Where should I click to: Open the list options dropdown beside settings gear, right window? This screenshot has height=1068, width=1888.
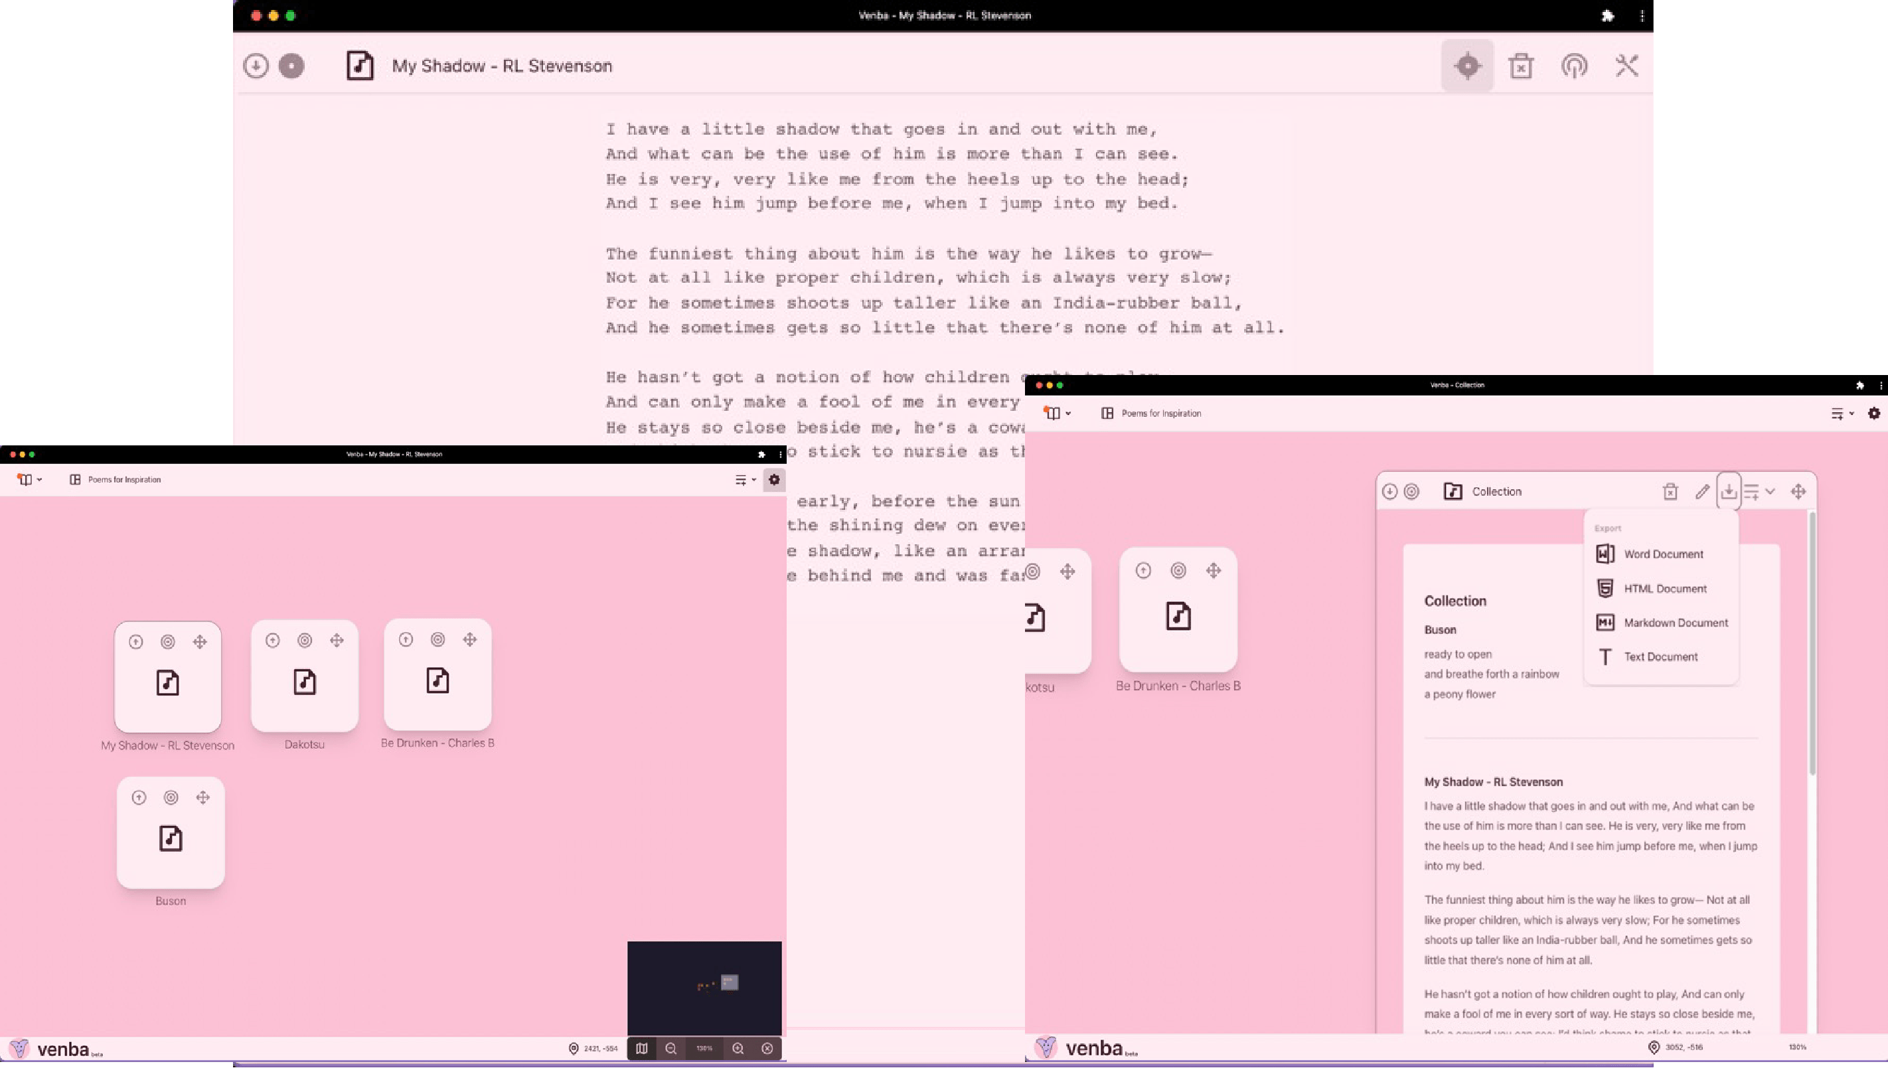pyautogui.click(x=1842, y=414)
